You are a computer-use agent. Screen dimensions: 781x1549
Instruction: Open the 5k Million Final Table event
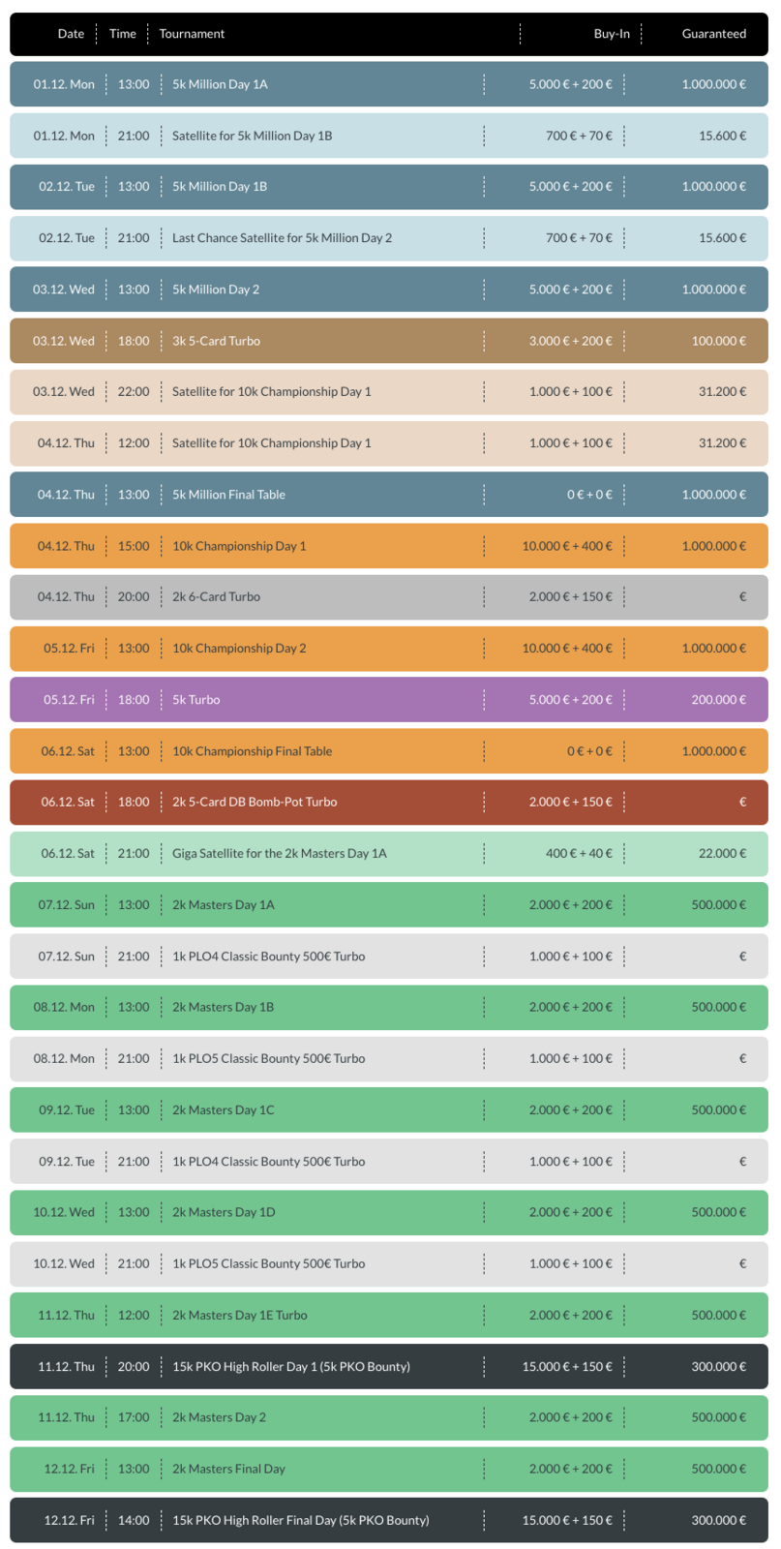click(x=228, y=495)
